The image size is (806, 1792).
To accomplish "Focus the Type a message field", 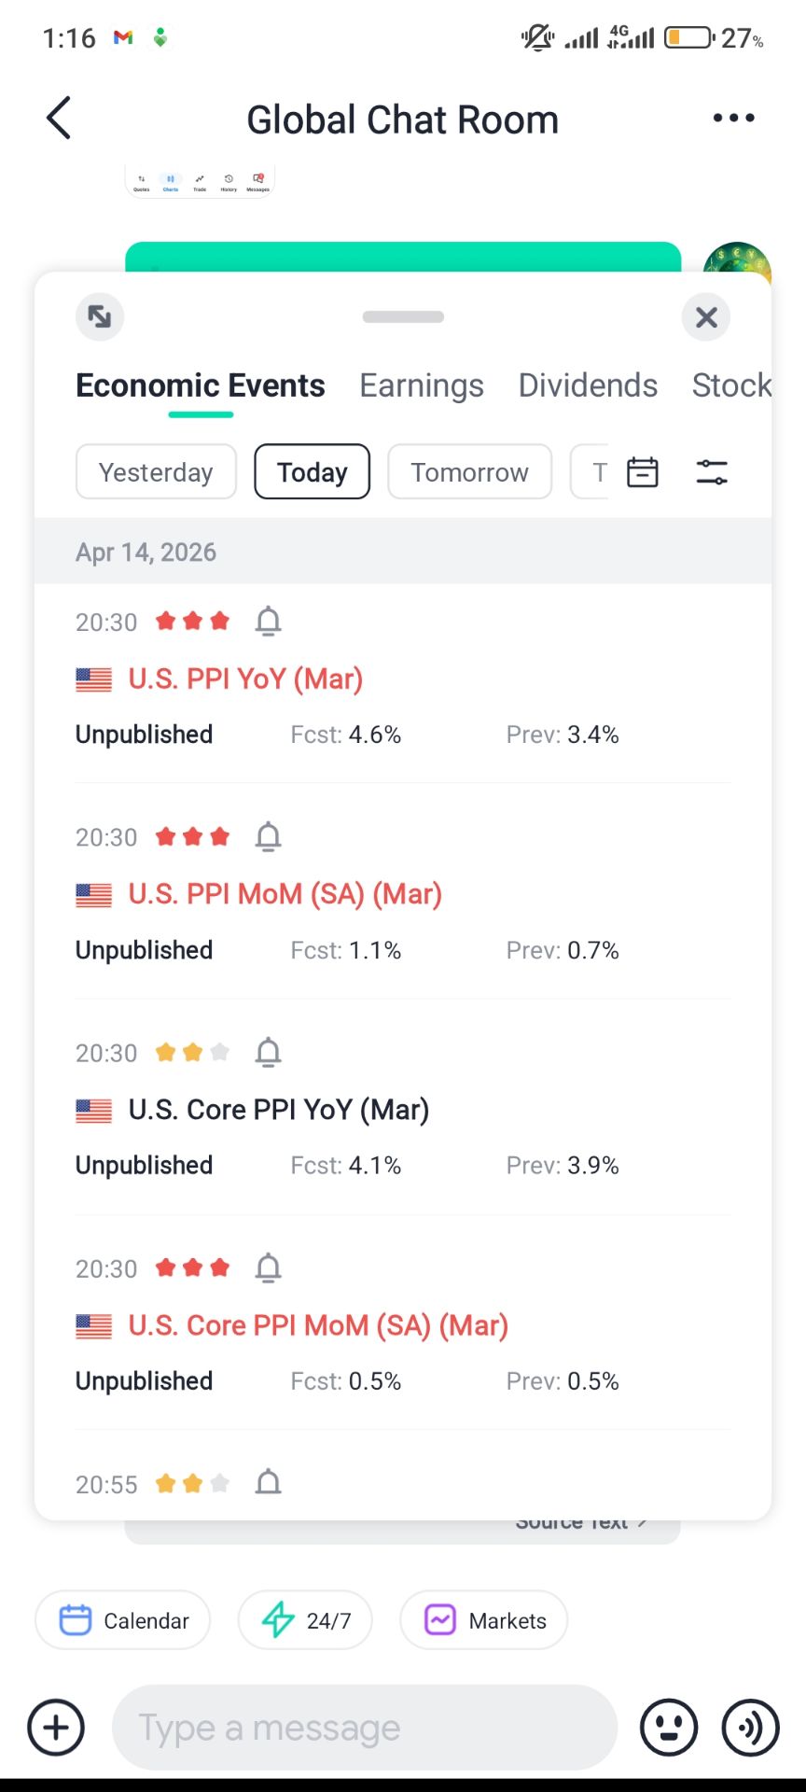I will [364, 1728].
